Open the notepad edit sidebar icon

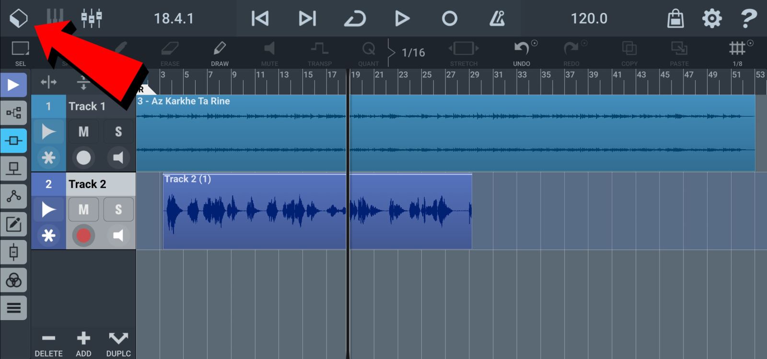(x=13, y=224)
